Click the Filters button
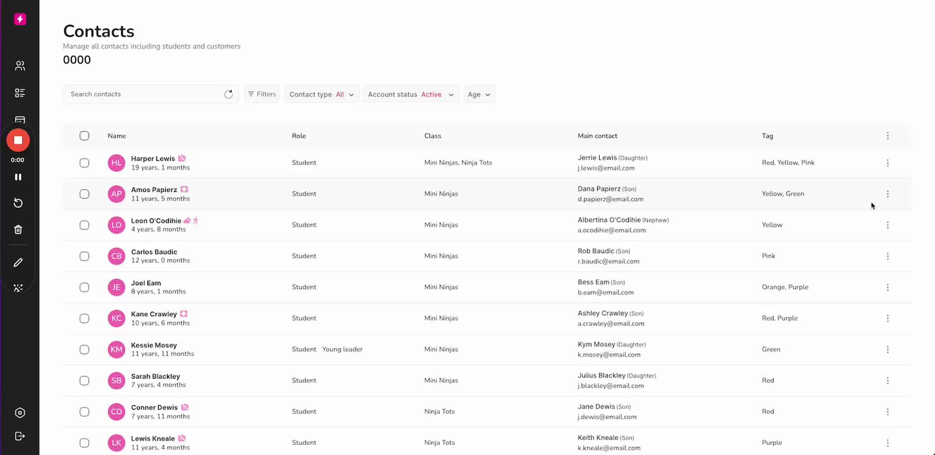Viewport: 935px width, 455px height. point(262,94)
